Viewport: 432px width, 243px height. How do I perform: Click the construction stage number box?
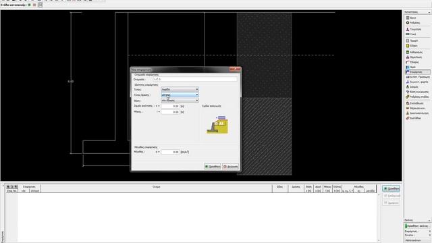pos(40,5)
